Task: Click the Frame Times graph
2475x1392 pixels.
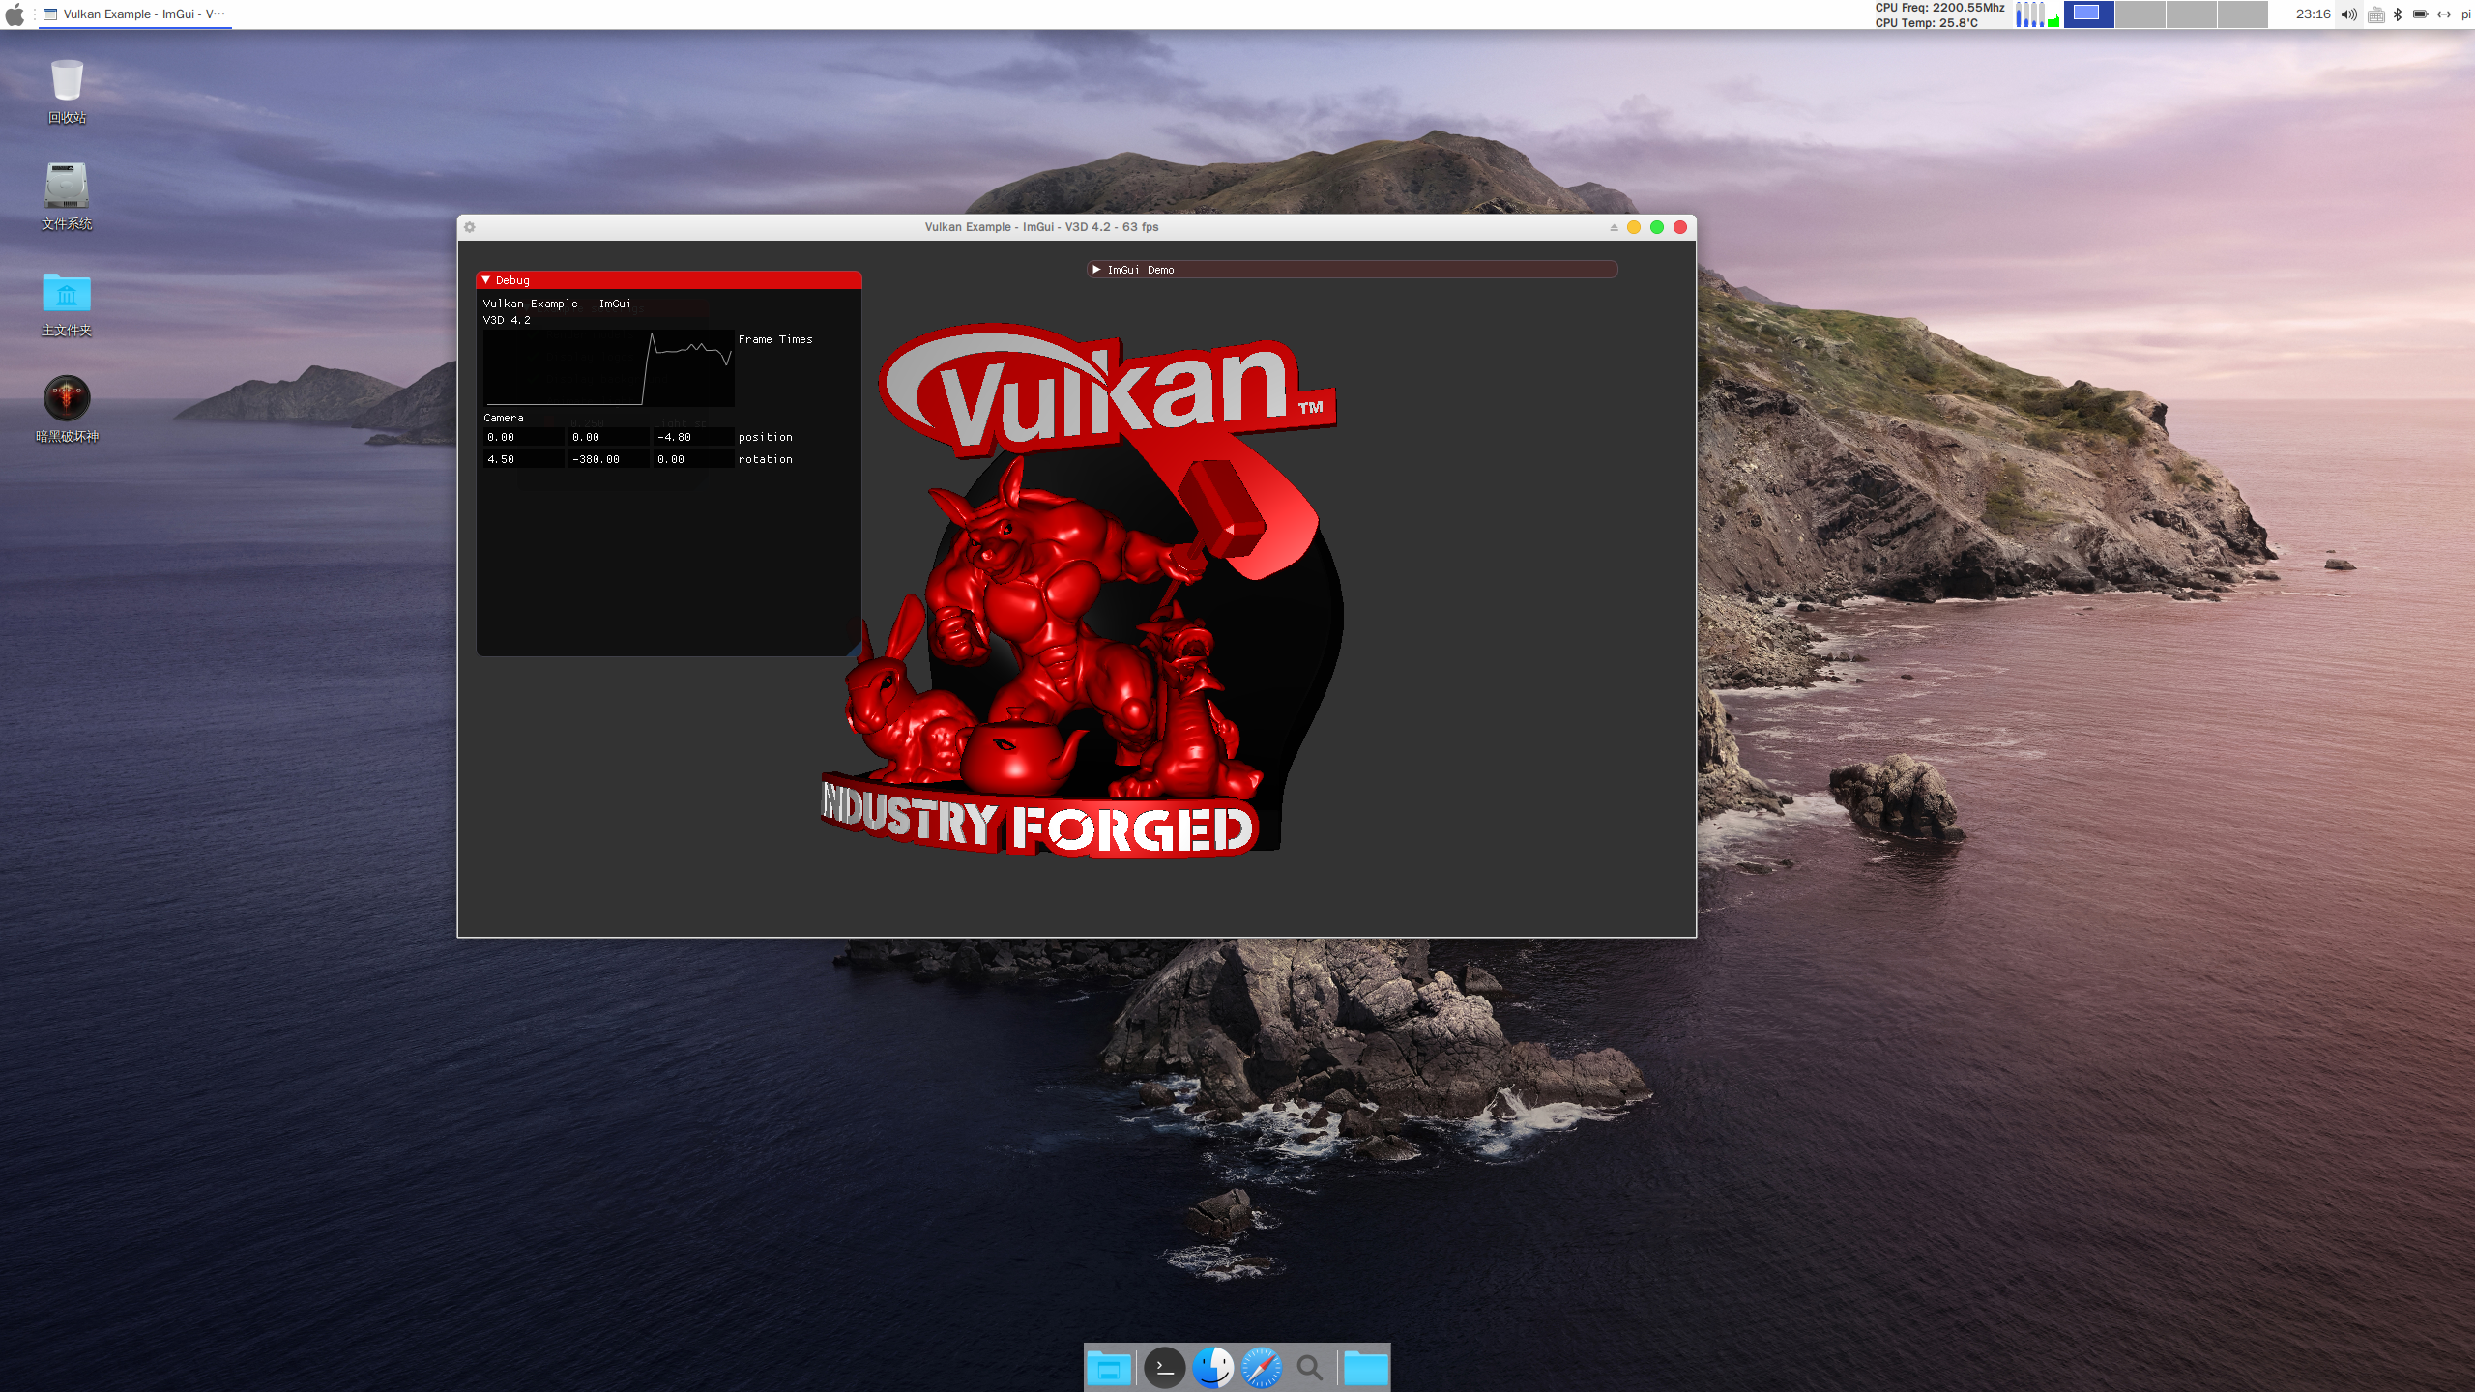Action: [x=609, y=368]
